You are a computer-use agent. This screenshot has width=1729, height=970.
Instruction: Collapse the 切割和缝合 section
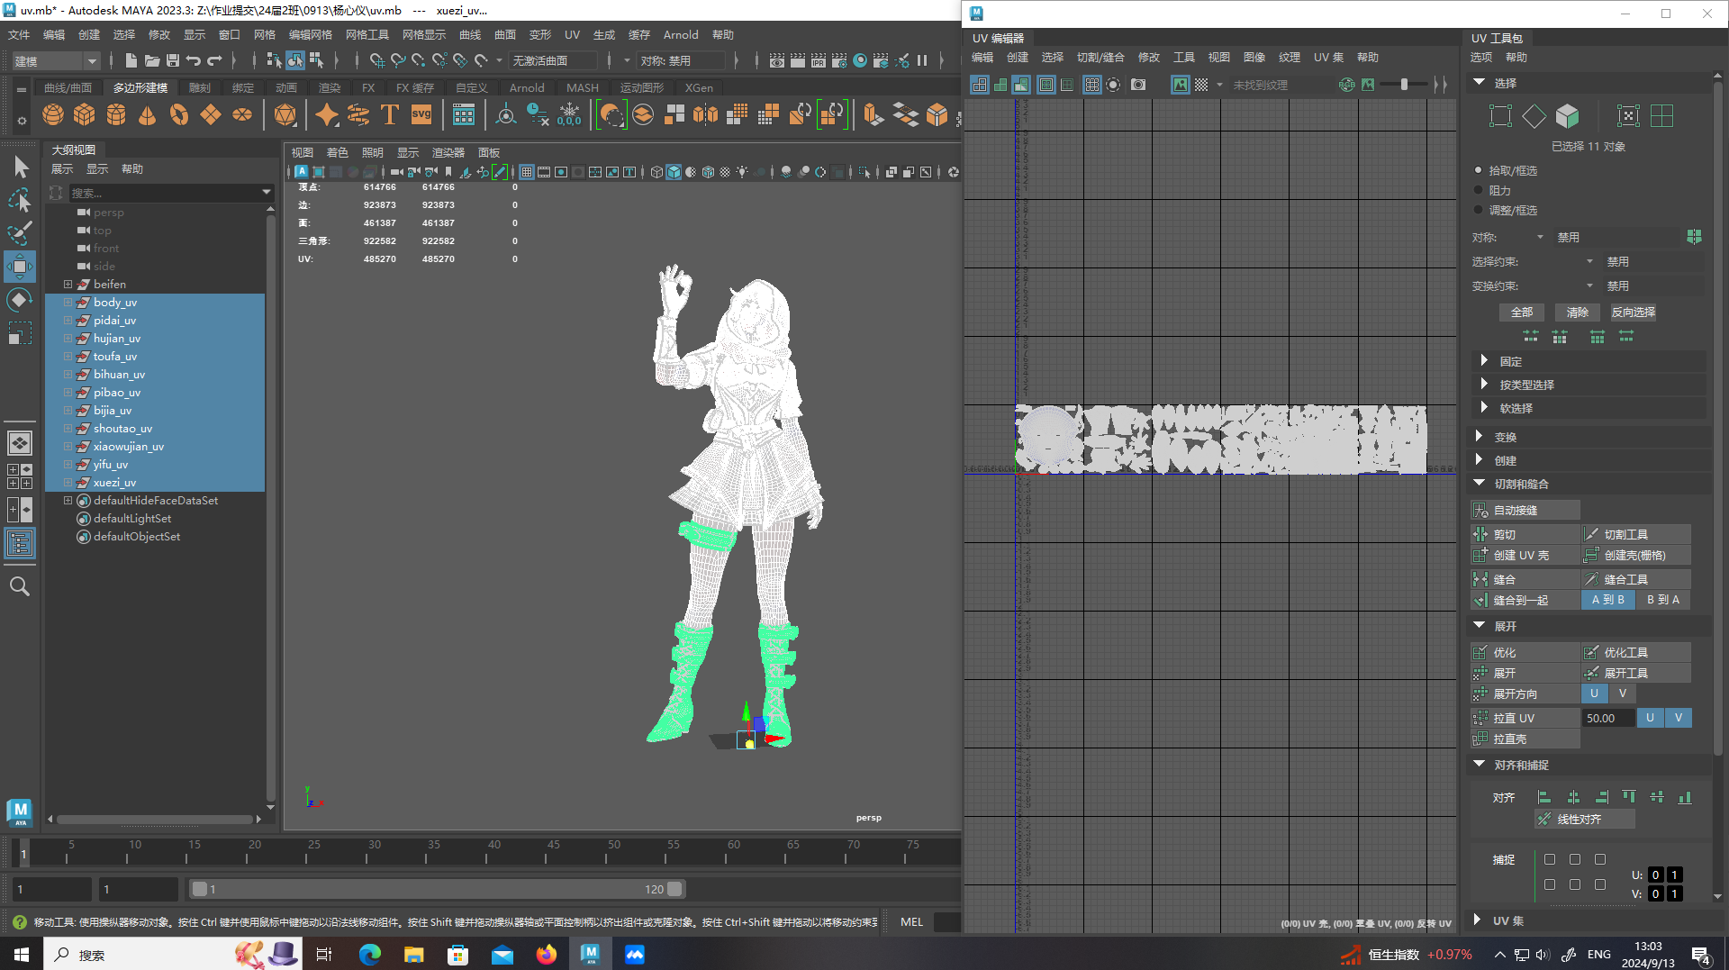click(x=1479, y=483)
